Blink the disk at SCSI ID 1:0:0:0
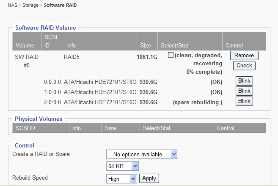 (244, 91)
